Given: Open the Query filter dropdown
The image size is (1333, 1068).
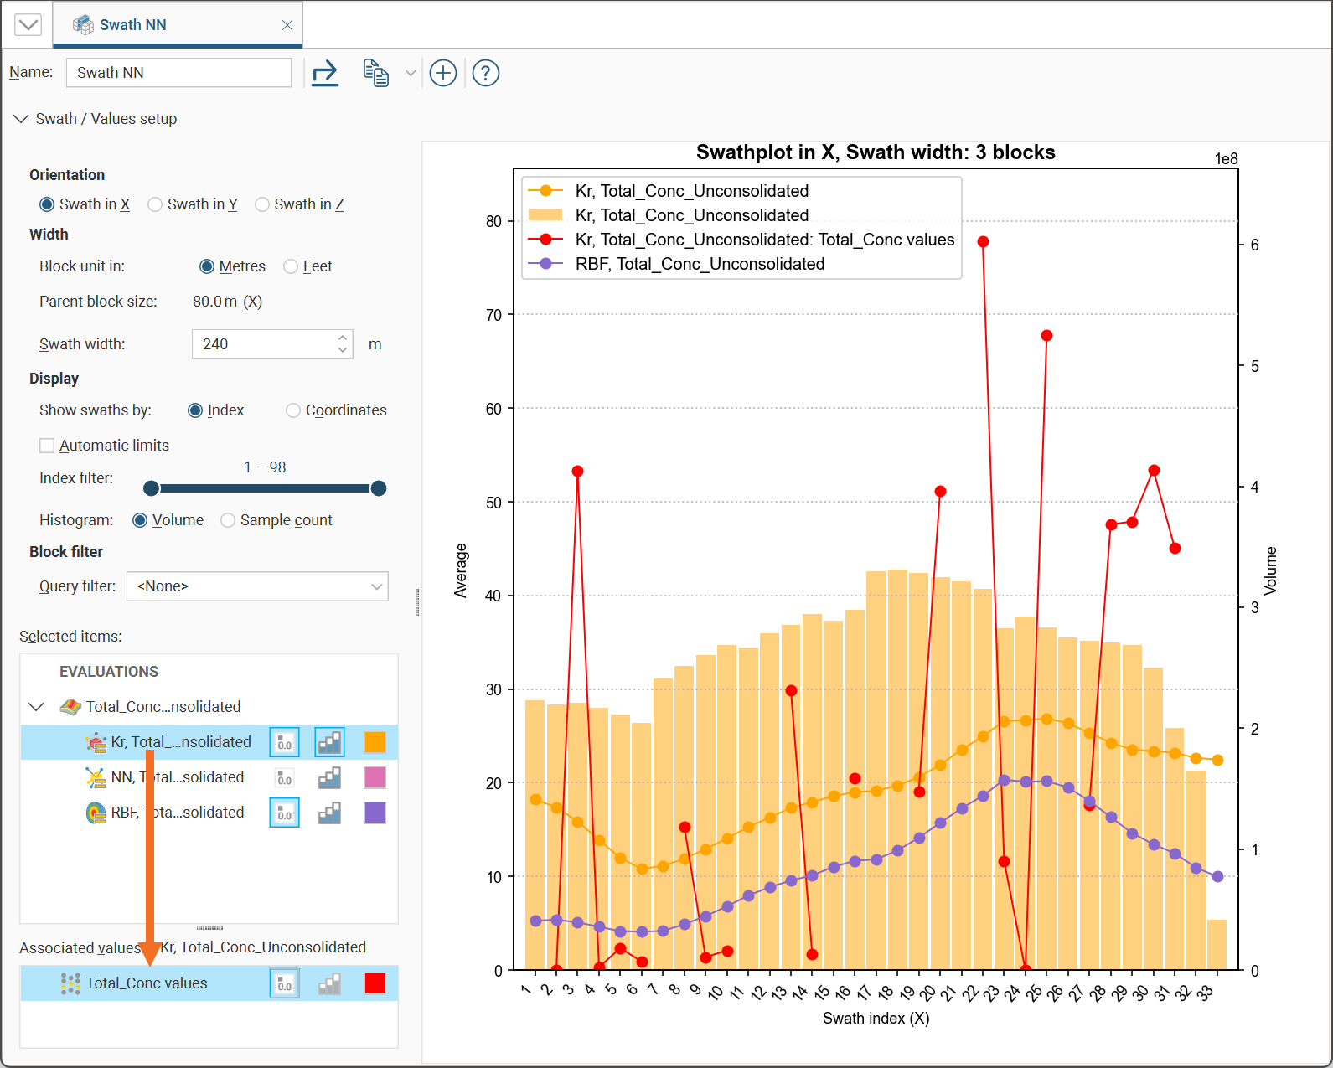Looking at the screenshot, I should 257,586.
